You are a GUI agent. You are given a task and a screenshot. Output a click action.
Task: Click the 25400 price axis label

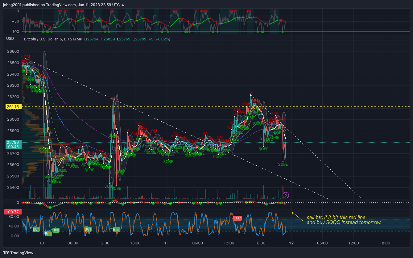coord(13,188)
